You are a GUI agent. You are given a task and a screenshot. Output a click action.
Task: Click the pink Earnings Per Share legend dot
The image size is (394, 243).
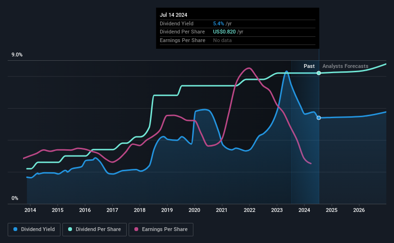136,229
